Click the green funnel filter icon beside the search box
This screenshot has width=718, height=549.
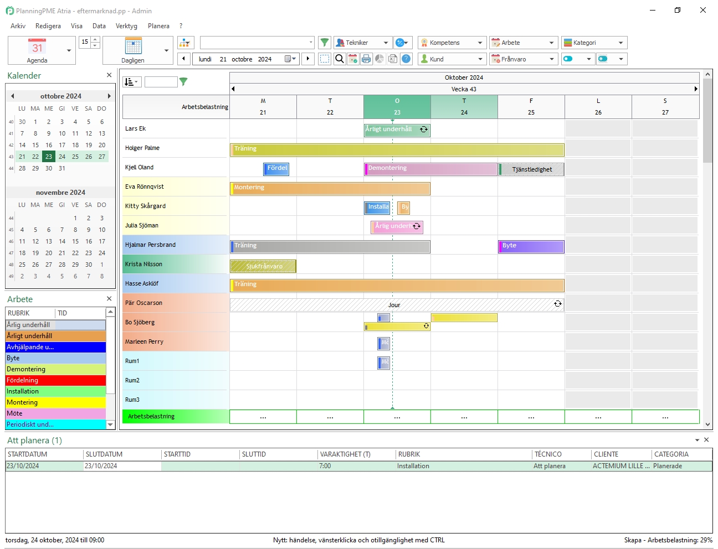click(325, 43)
